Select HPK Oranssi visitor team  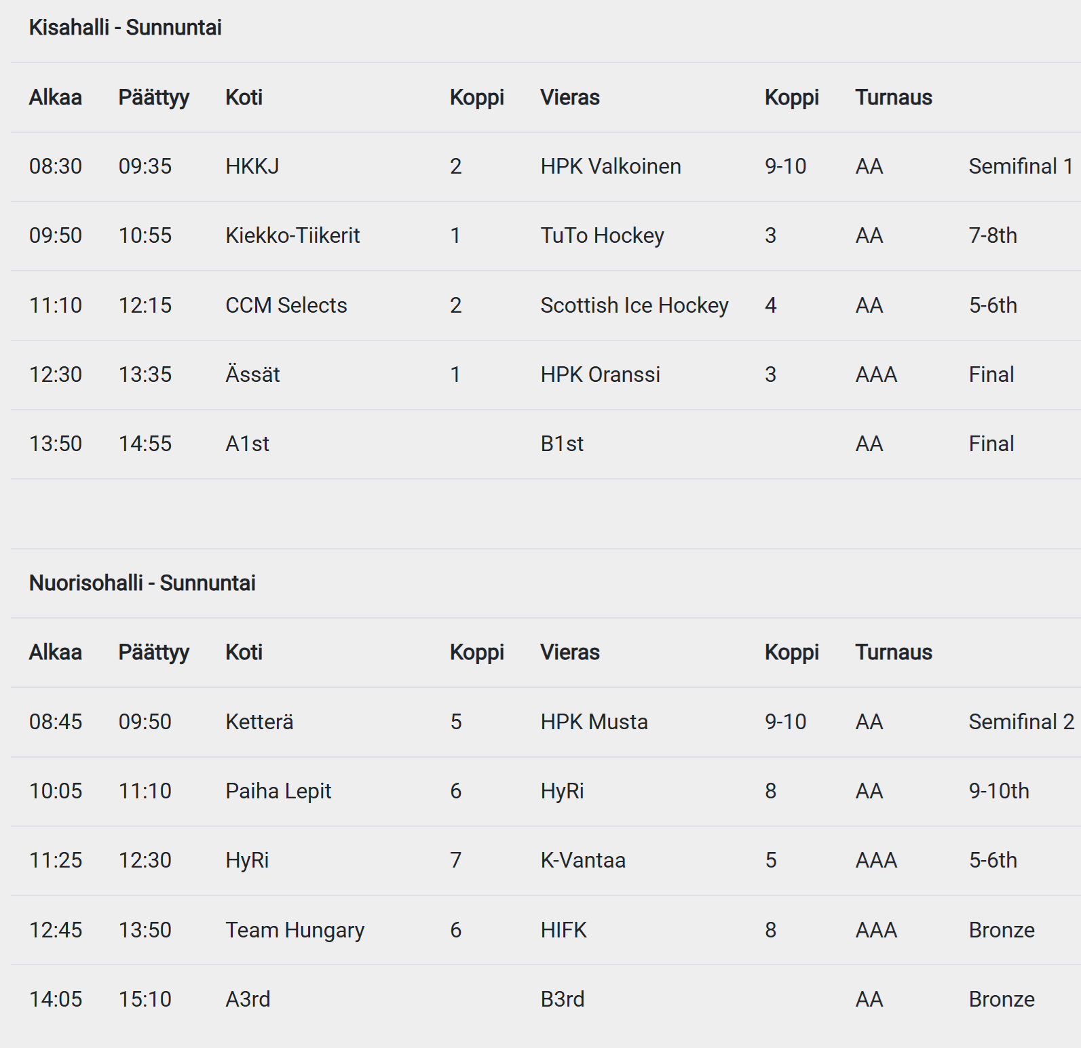[600, 375]
